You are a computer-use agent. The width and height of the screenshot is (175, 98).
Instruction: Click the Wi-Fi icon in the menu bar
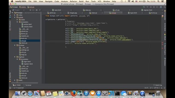tap(129, 1)
